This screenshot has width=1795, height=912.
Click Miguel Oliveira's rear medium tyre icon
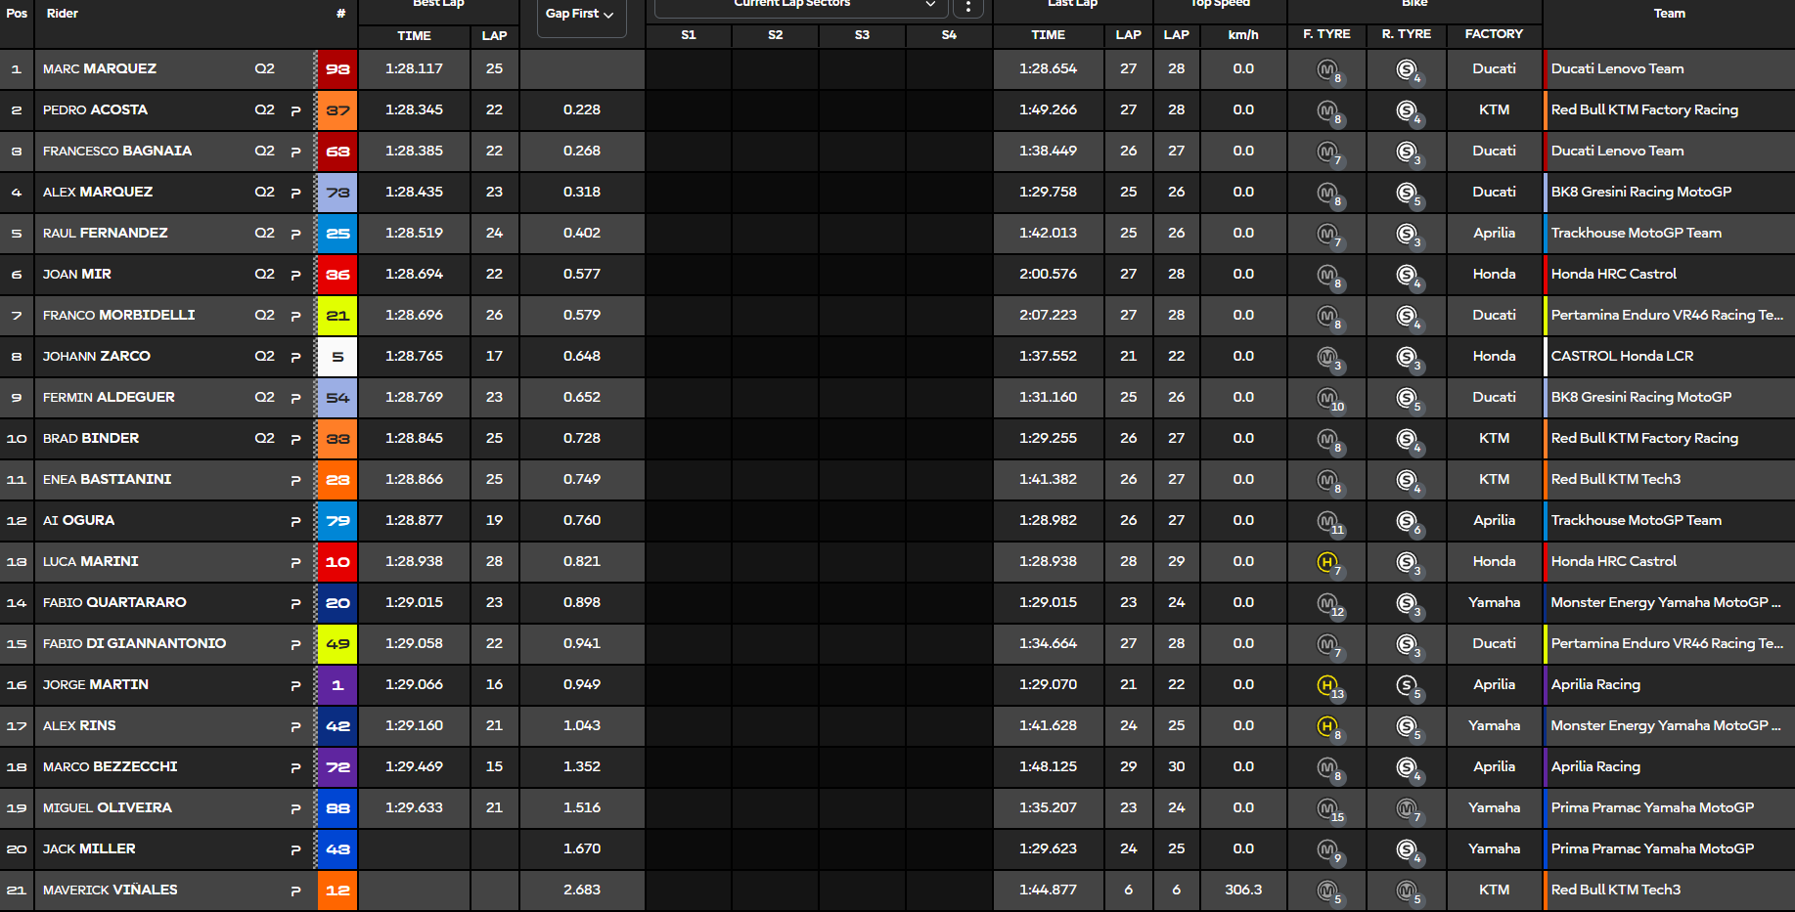pyautogui.click(x=1407, y=808)
